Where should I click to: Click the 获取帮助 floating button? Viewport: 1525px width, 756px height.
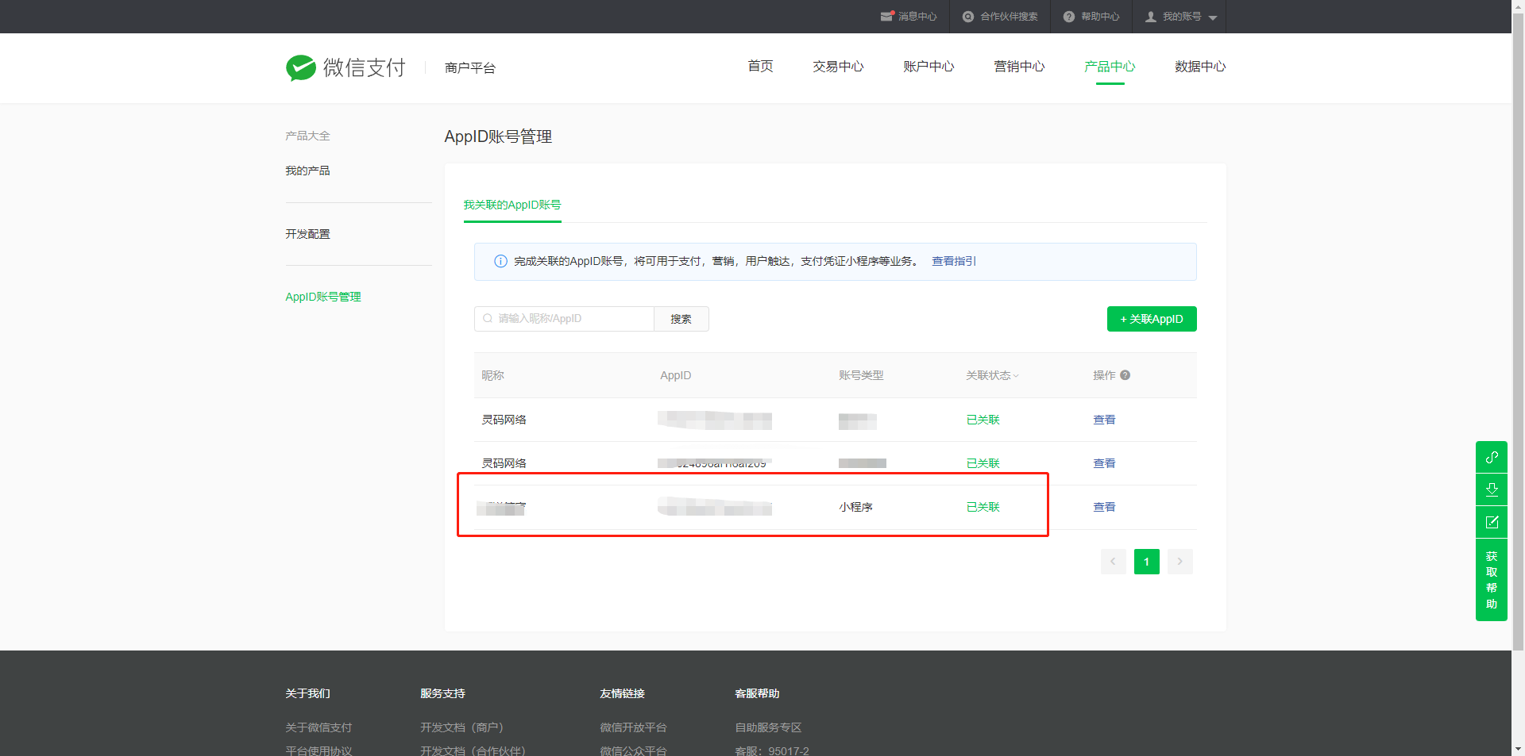[x=1492, y=580]
